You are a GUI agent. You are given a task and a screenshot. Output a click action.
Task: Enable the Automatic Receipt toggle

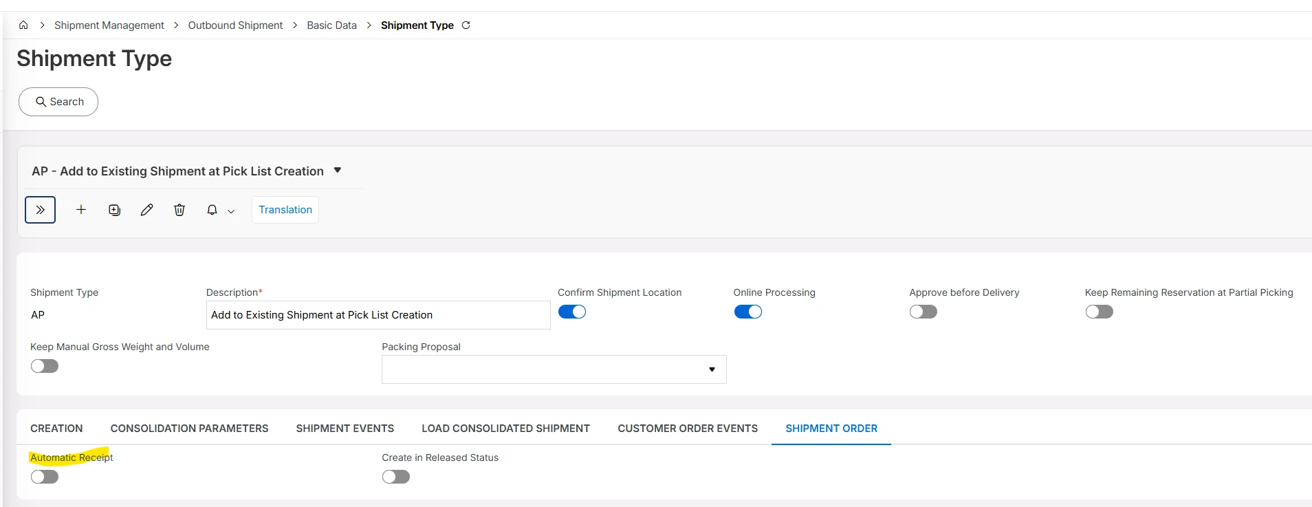pos(45,477)
